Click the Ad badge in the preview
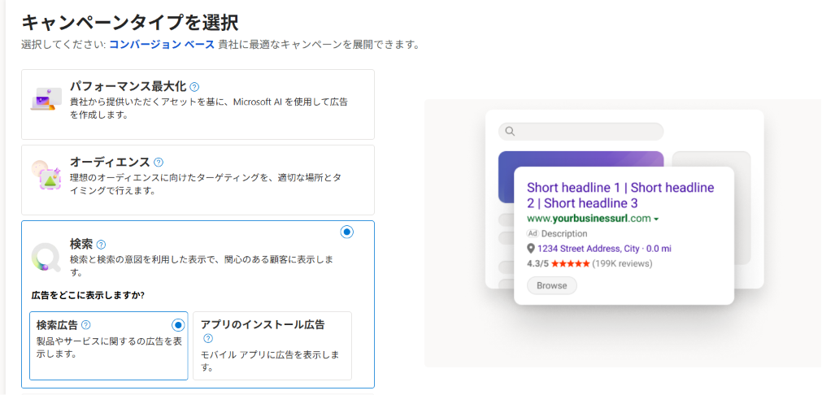Image resolution: width=822 pixels, height=395 pixels. (533, 233)
